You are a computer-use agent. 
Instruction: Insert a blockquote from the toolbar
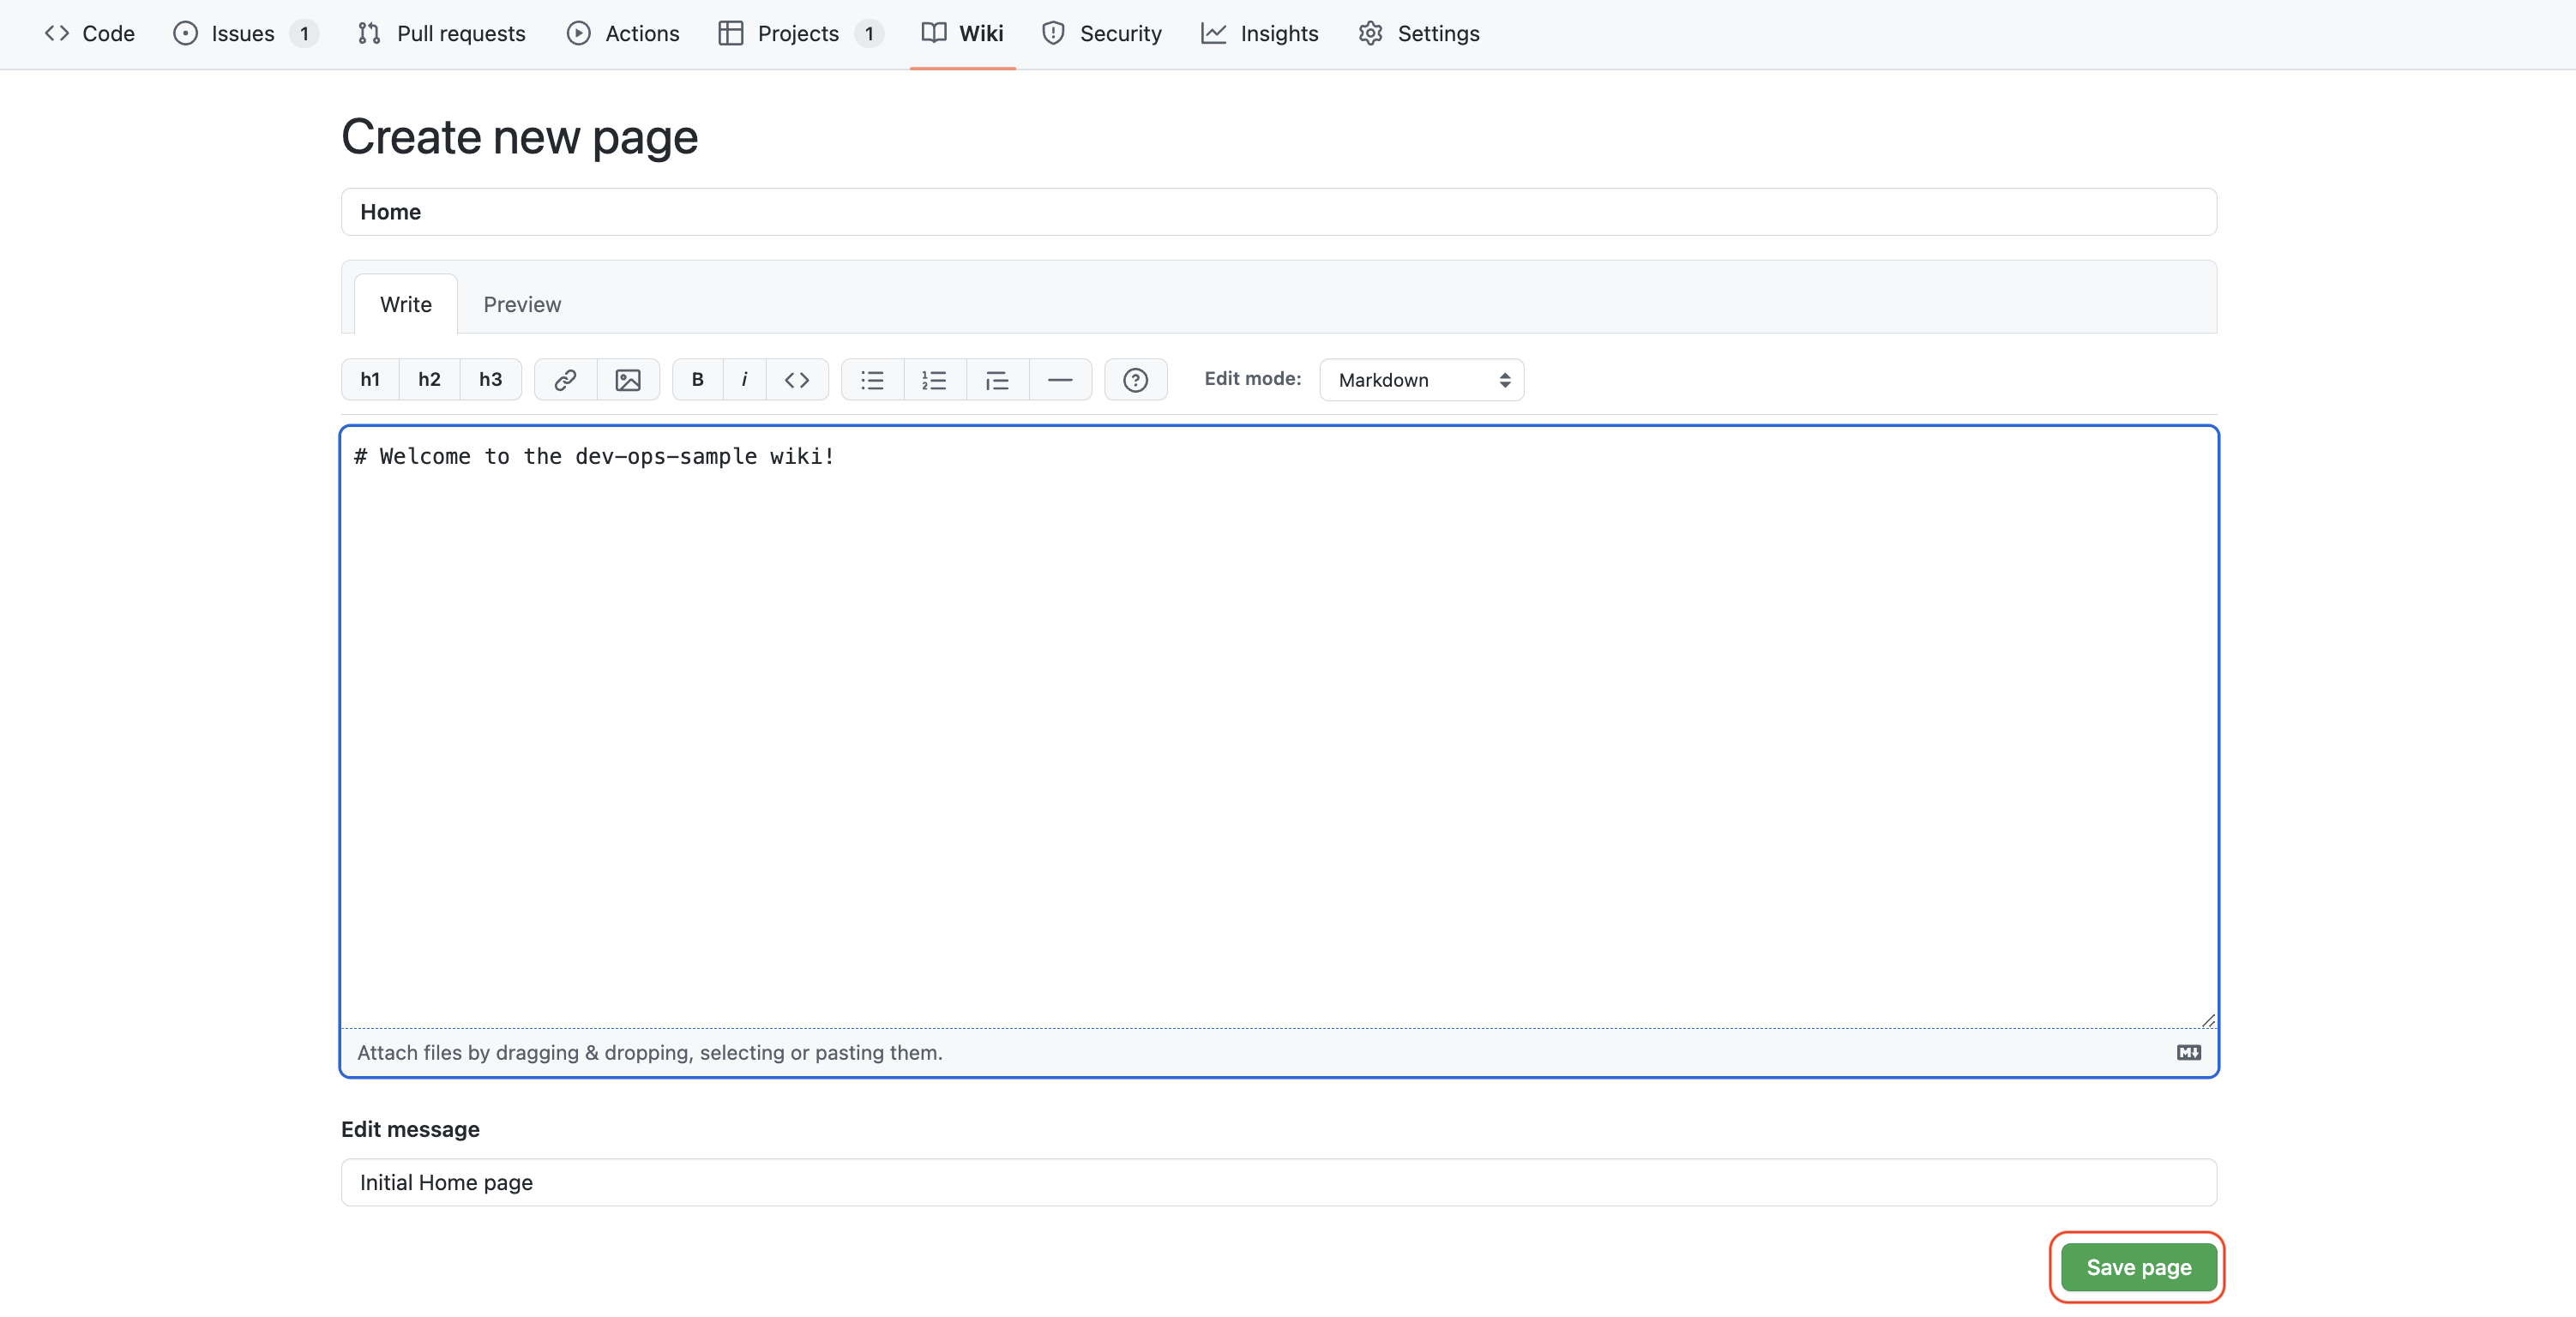coord(996,380)
